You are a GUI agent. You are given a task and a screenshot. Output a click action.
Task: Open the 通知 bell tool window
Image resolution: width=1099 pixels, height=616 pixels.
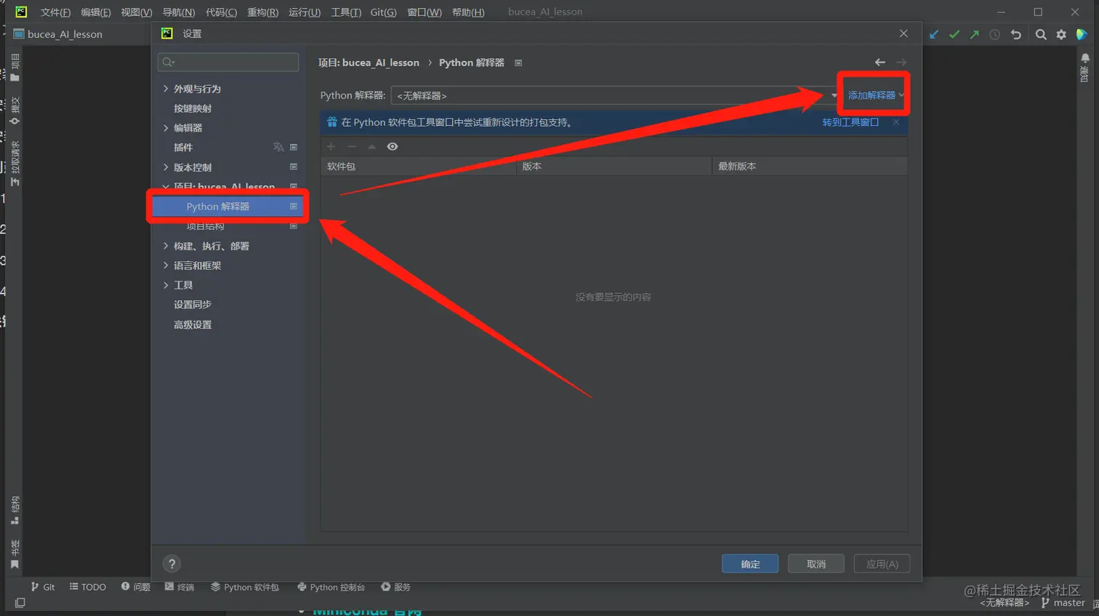coord(1084,67)
